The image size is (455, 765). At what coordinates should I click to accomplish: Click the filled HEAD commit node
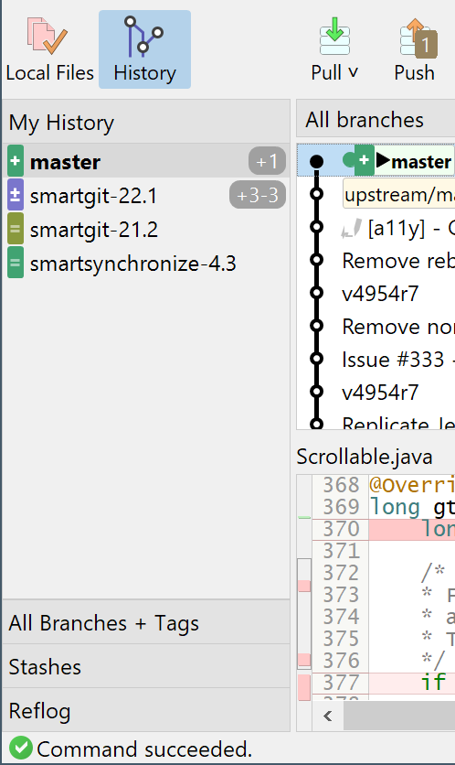tap(317, 160)
